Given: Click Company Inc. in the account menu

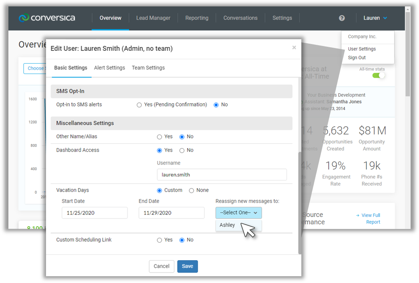Looking at the screenshot, I should (362, 36).
